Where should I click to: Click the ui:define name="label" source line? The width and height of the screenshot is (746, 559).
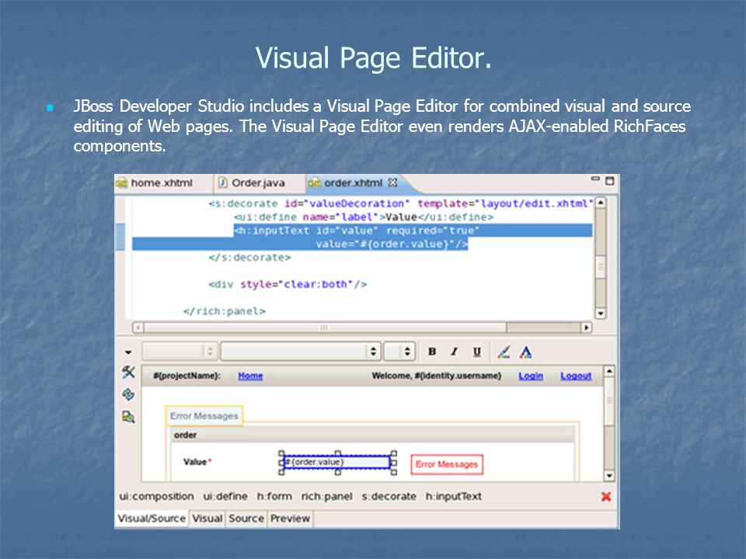pyautogui.click(x=364, y=217)
